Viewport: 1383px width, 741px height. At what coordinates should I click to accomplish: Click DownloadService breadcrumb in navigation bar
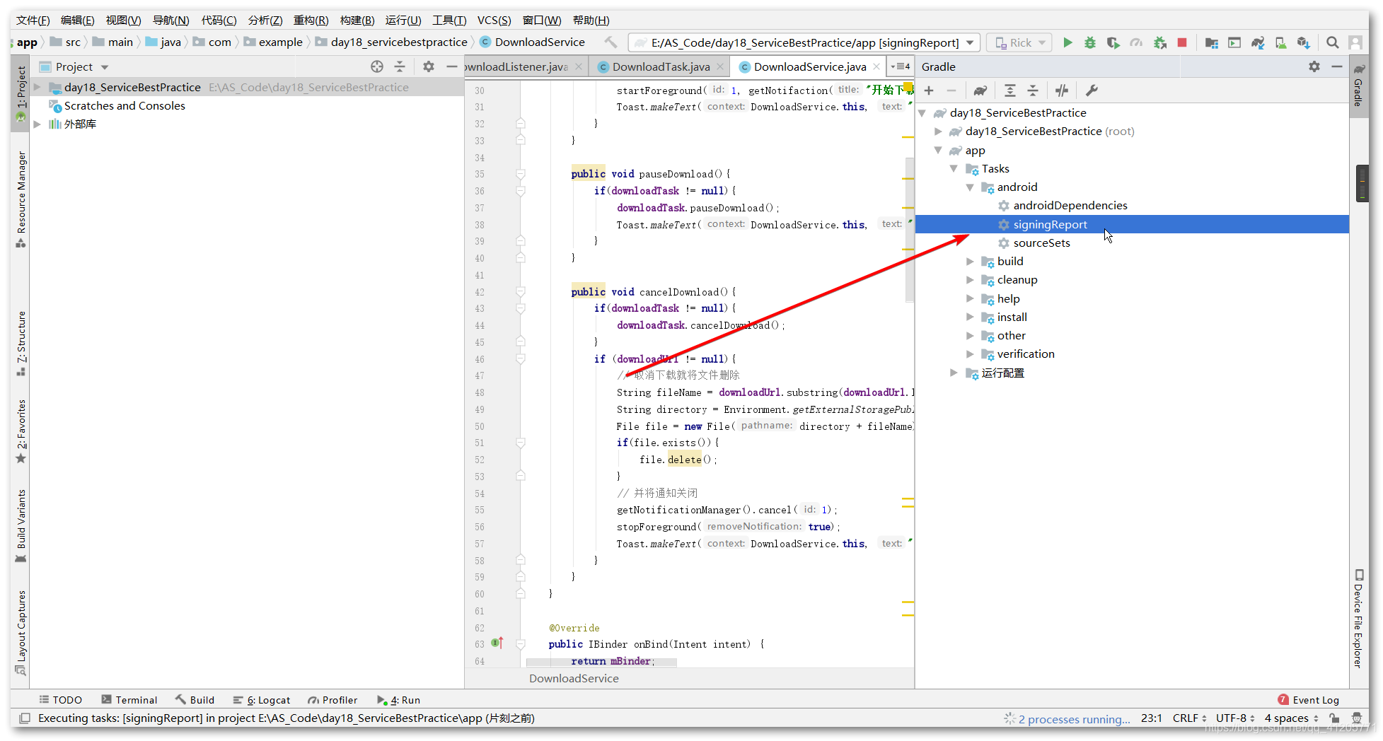coord(532,42)
